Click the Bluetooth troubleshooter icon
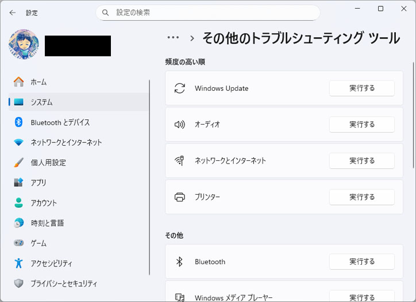The image size is (416, 302). pos(179,262)
